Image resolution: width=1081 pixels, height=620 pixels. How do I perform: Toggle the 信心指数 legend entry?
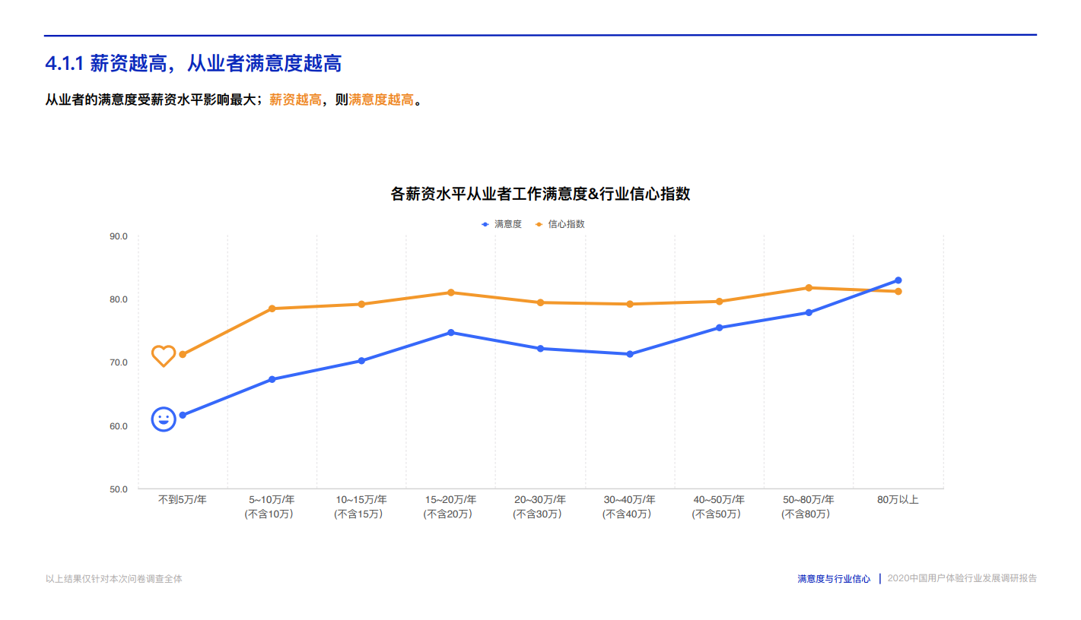tap(561, 224)
